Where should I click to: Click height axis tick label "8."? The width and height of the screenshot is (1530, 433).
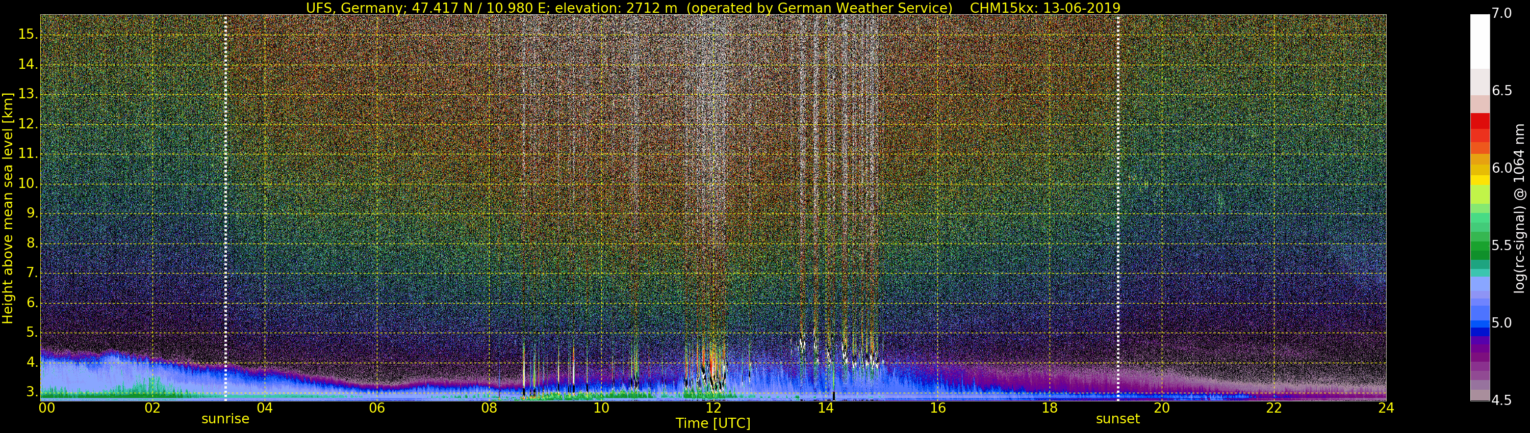(x=32, y=243)
